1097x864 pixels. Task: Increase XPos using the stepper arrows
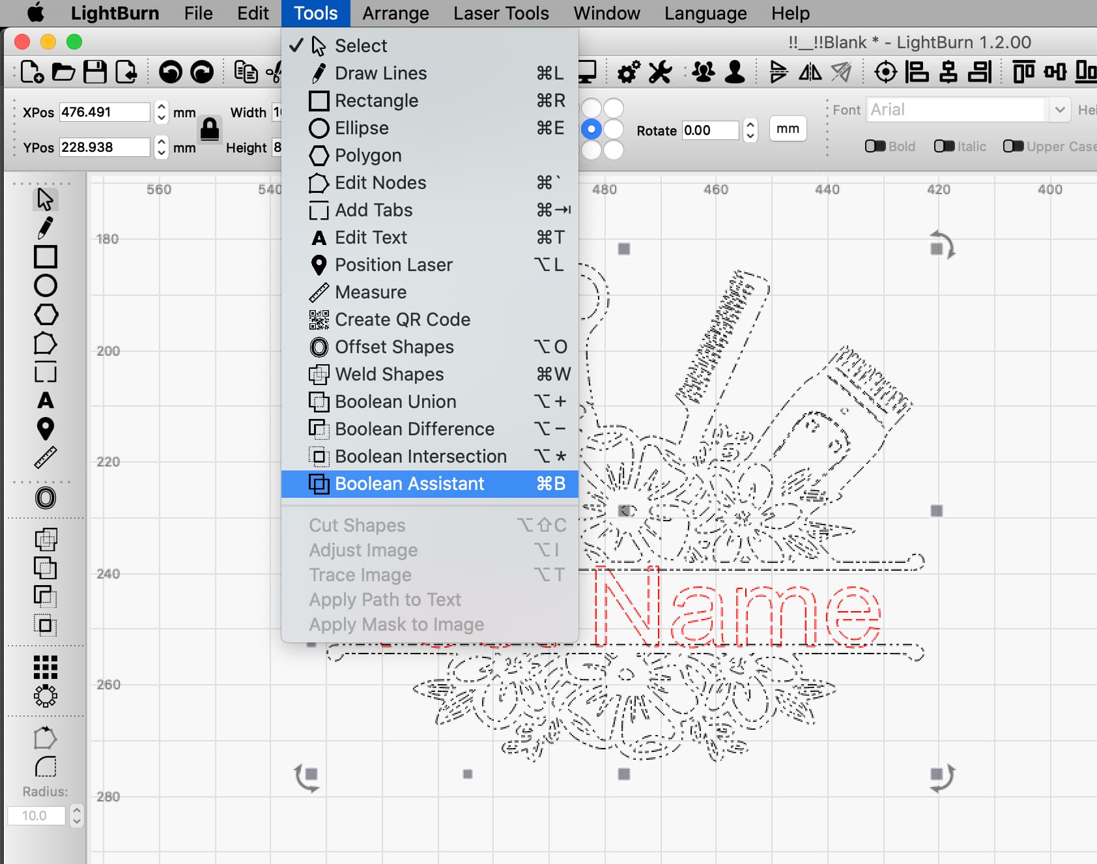click(161, 108)
